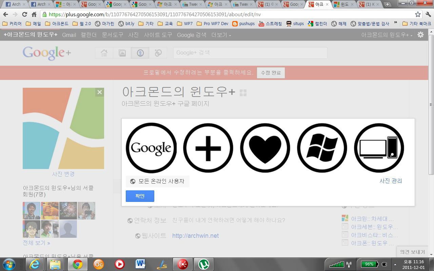Click the blue 확인 button
The image size is (434, 271).
pos(140,196)
